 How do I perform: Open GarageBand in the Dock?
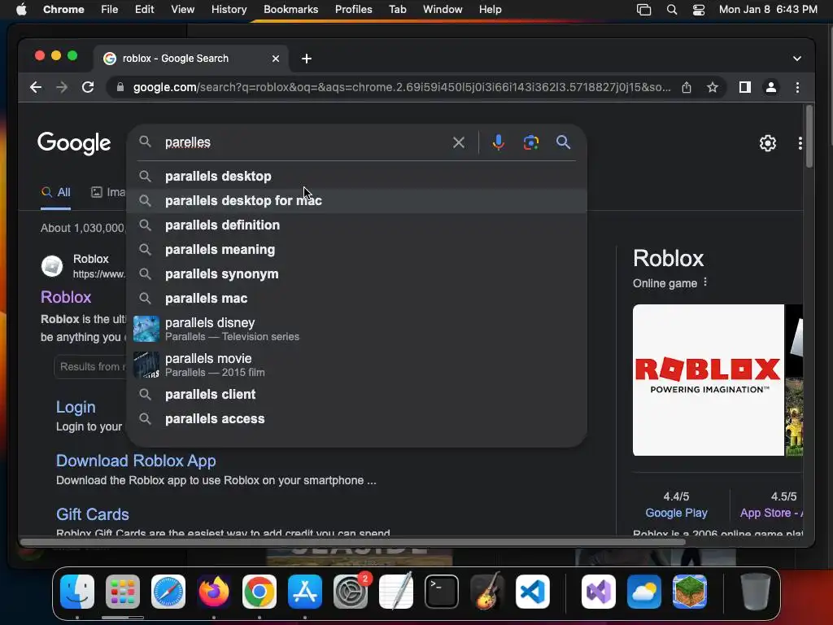pos(486,591)
